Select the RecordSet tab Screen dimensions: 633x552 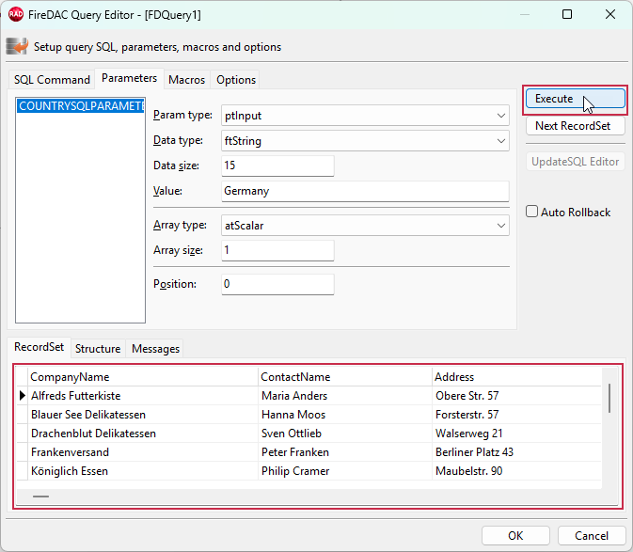(x=39, y=347)
